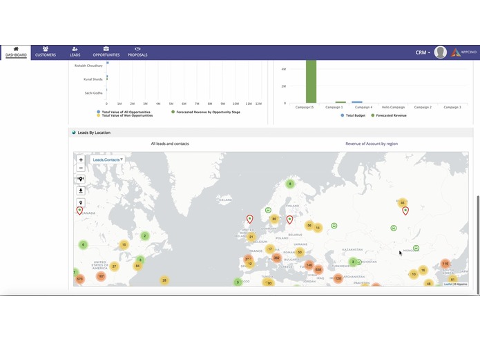The image size is (480, 341).
Task: Open the Customers tab
Action: [46, 52]
